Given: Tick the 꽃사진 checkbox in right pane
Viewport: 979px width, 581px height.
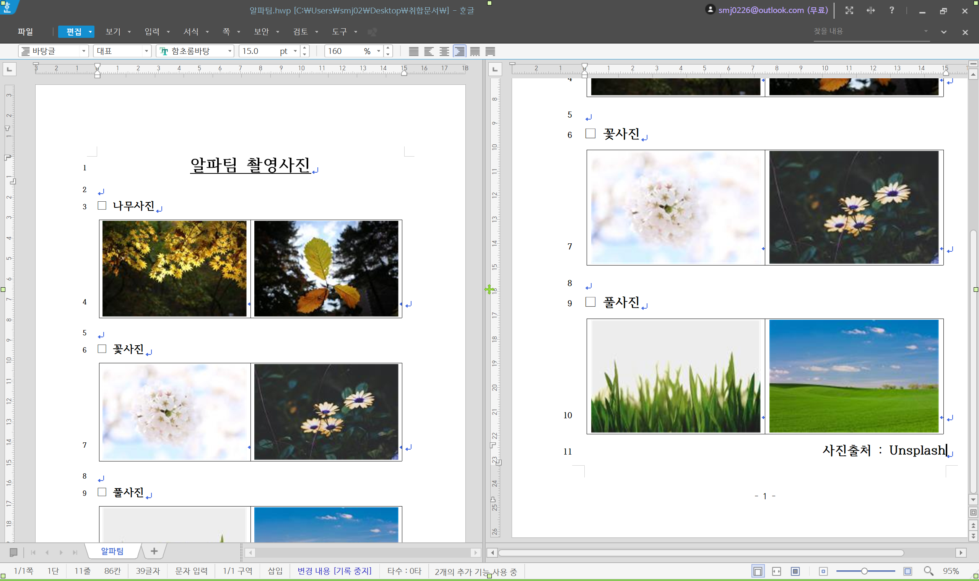Looking at the screenshot, I should (x=590, y=134).
